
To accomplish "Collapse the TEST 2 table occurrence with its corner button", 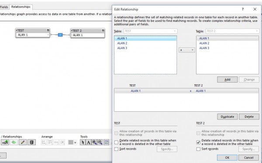I will click(103, 30).
